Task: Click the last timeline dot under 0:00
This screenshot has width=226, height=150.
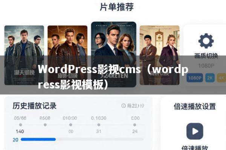Action: 134,125
